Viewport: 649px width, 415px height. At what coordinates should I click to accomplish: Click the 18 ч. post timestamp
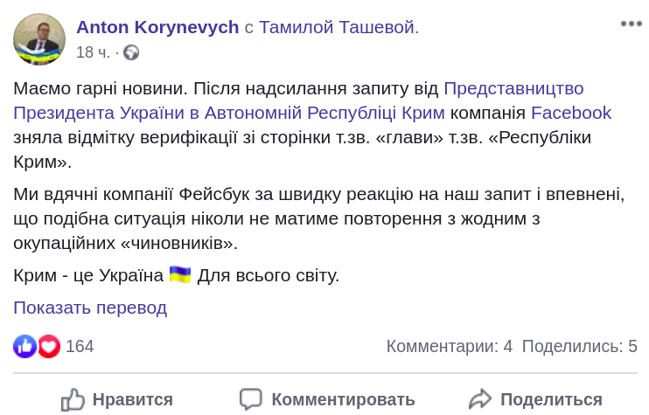click(93, 52)
